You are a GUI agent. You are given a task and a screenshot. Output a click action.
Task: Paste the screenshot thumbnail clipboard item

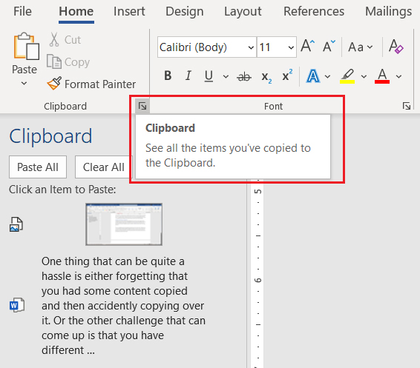(x=124, y=224)
